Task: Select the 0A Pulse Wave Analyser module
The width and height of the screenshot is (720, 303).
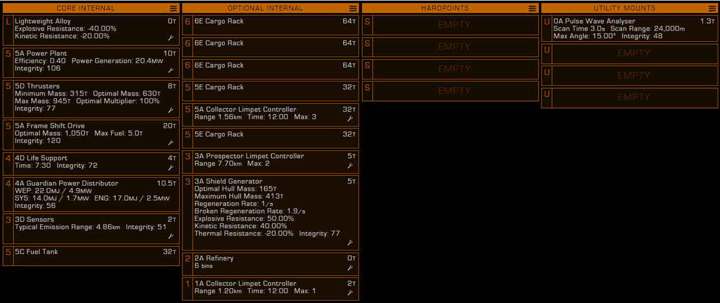Action: coord(629,29)
